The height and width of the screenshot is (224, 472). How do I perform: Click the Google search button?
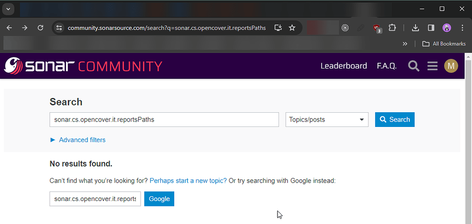pyautogui.click(x=159, y=199)
